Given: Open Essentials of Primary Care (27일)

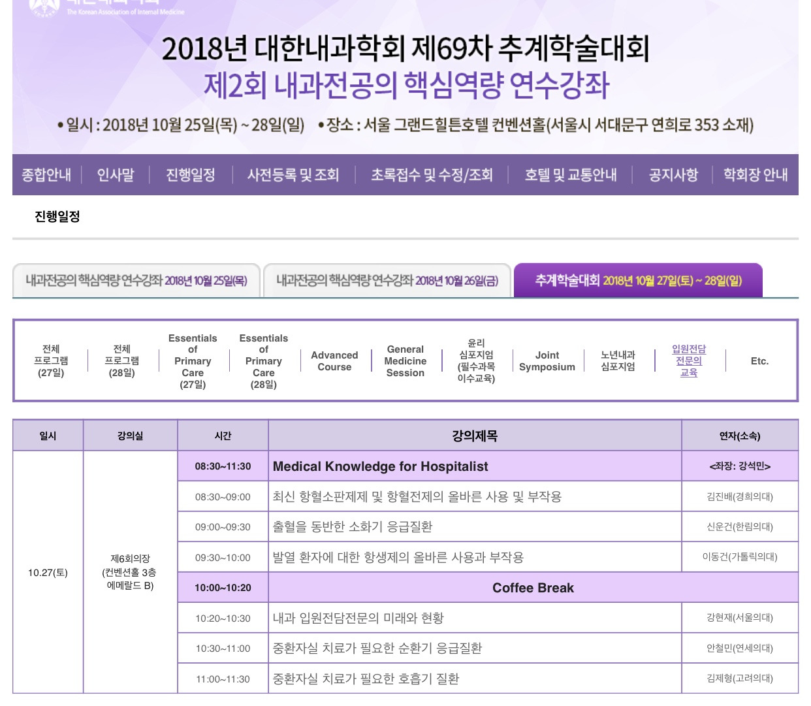Looking at the screenshot, I should 193,361.
